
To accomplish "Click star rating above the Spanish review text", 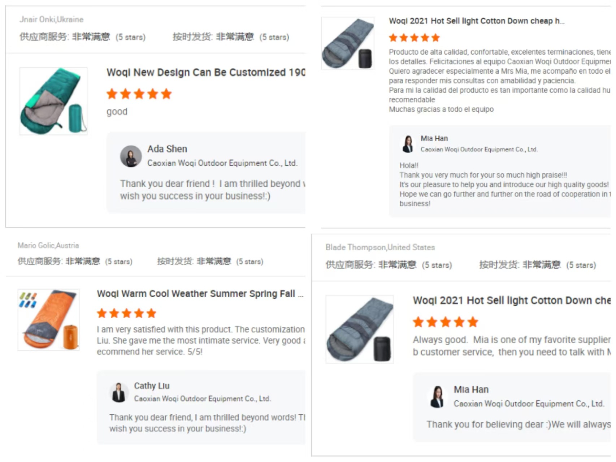I will [x=415, y=38].
